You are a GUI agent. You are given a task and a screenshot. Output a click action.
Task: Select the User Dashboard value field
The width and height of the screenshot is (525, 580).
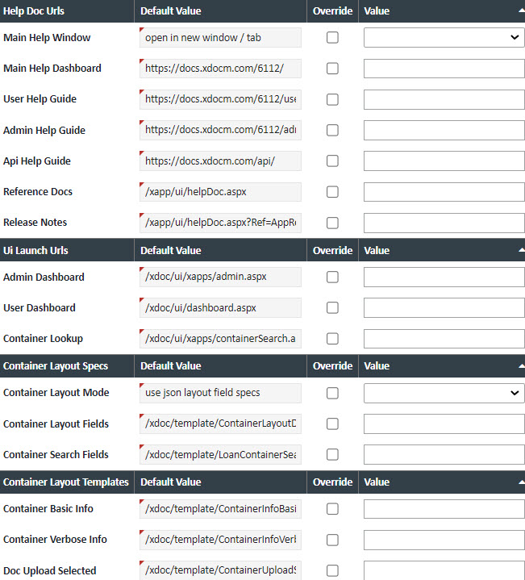click(x=444, y=308)
